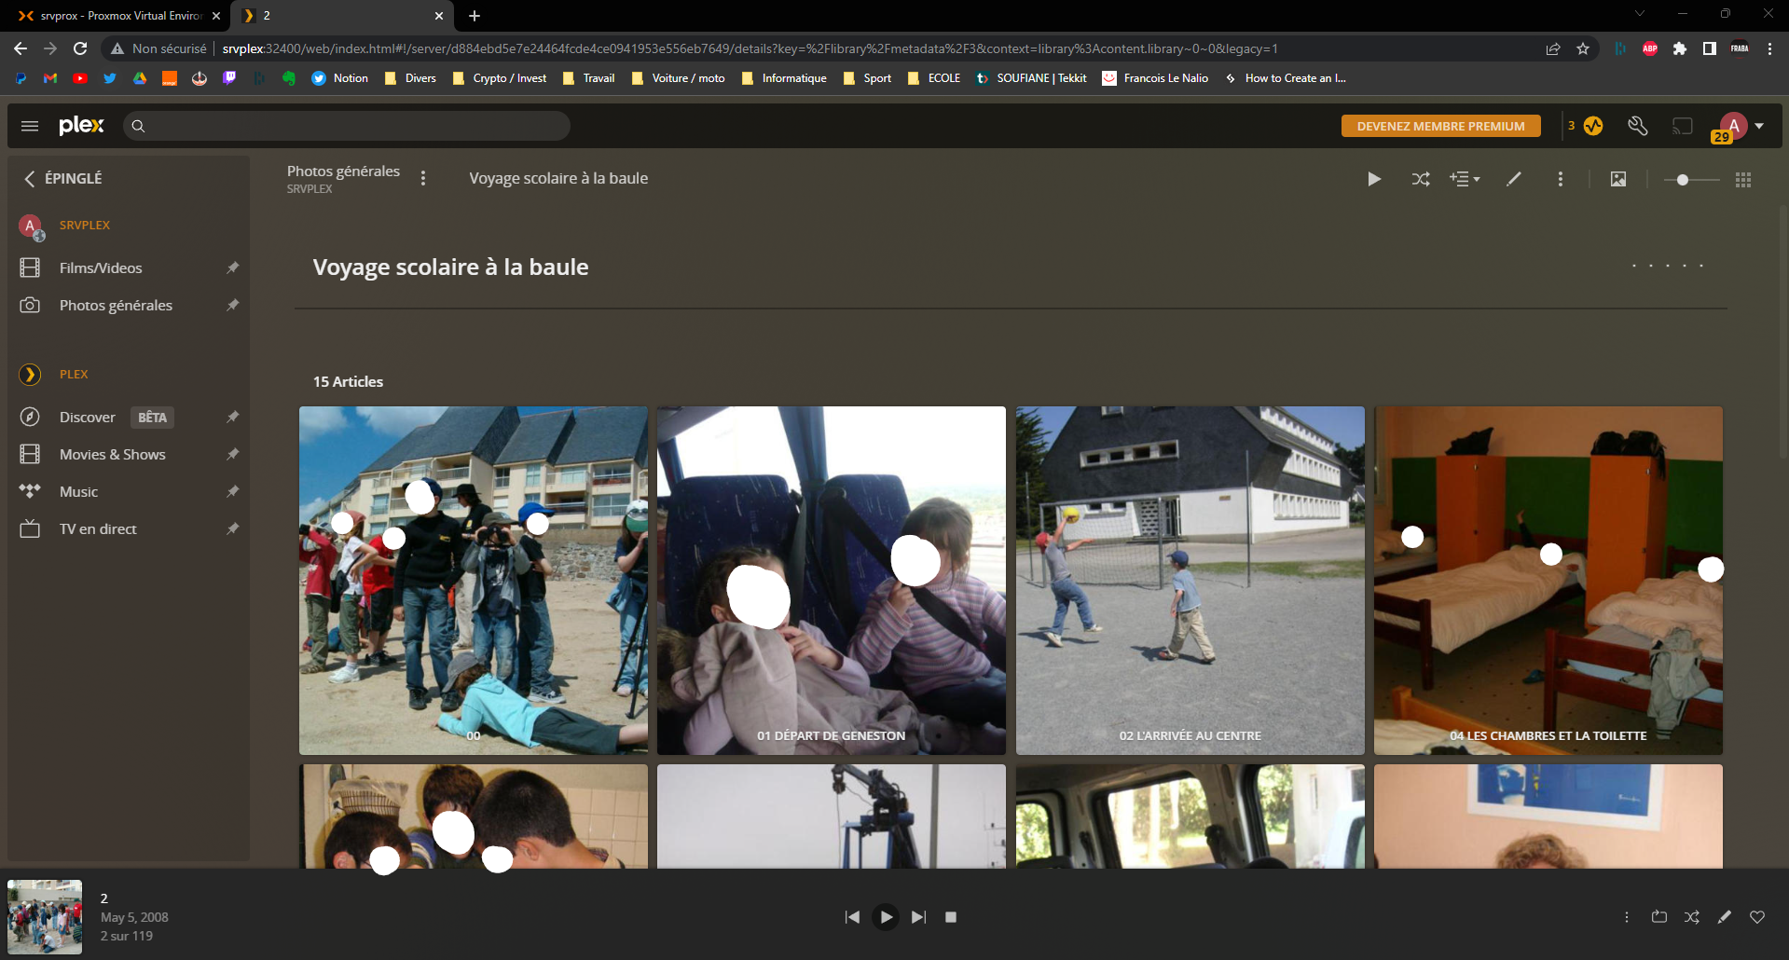The image size is (1789, 960).
Task: Open Photos générales library in sidebar
Action: coord(116,305)
